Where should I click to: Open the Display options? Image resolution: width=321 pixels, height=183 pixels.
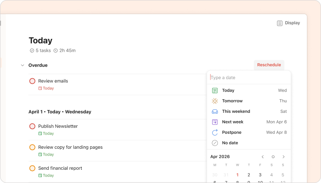(x=288, y=23)
